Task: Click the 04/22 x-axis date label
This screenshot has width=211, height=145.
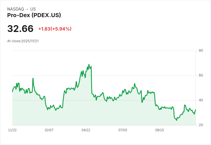Action: pyautogui.click(x=86, y=130)
